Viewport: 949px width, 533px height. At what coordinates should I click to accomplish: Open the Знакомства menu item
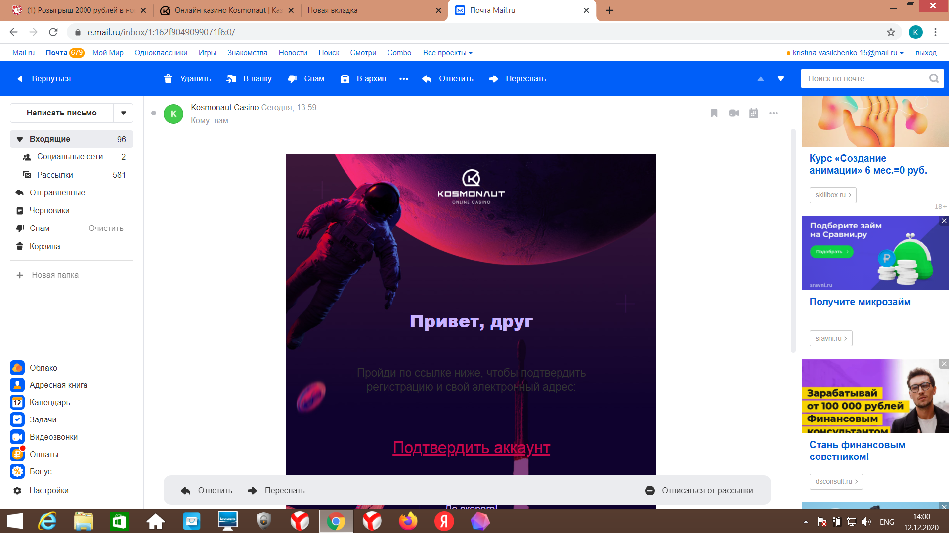pos(247,53)
